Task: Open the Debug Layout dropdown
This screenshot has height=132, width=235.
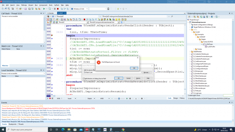Action: pos(177,2)
